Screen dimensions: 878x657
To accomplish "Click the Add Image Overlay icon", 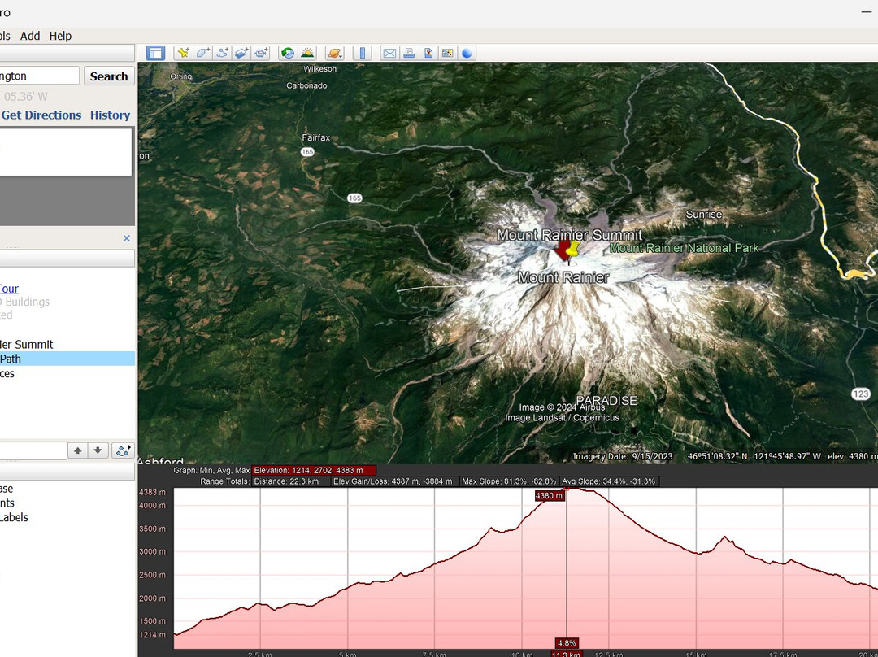I will tap(241, 53).
